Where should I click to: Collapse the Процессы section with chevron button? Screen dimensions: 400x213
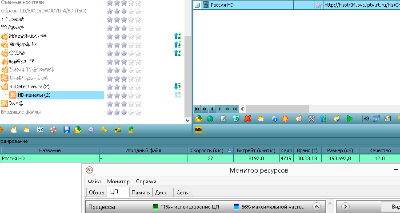[x=316, y=207]
